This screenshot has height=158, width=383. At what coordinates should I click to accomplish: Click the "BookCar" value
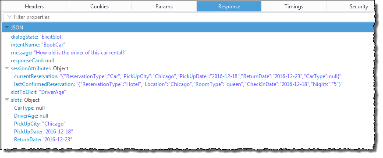pos(53,45)
